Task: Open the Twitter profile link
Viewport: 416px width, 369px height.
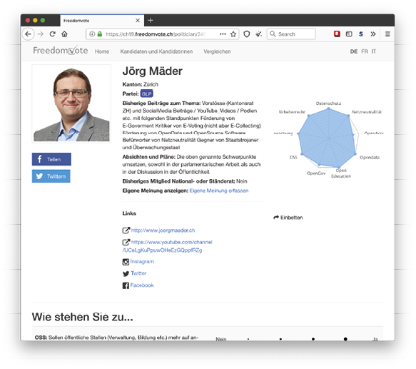Action: pyautogui.click(x=138, y=273)
